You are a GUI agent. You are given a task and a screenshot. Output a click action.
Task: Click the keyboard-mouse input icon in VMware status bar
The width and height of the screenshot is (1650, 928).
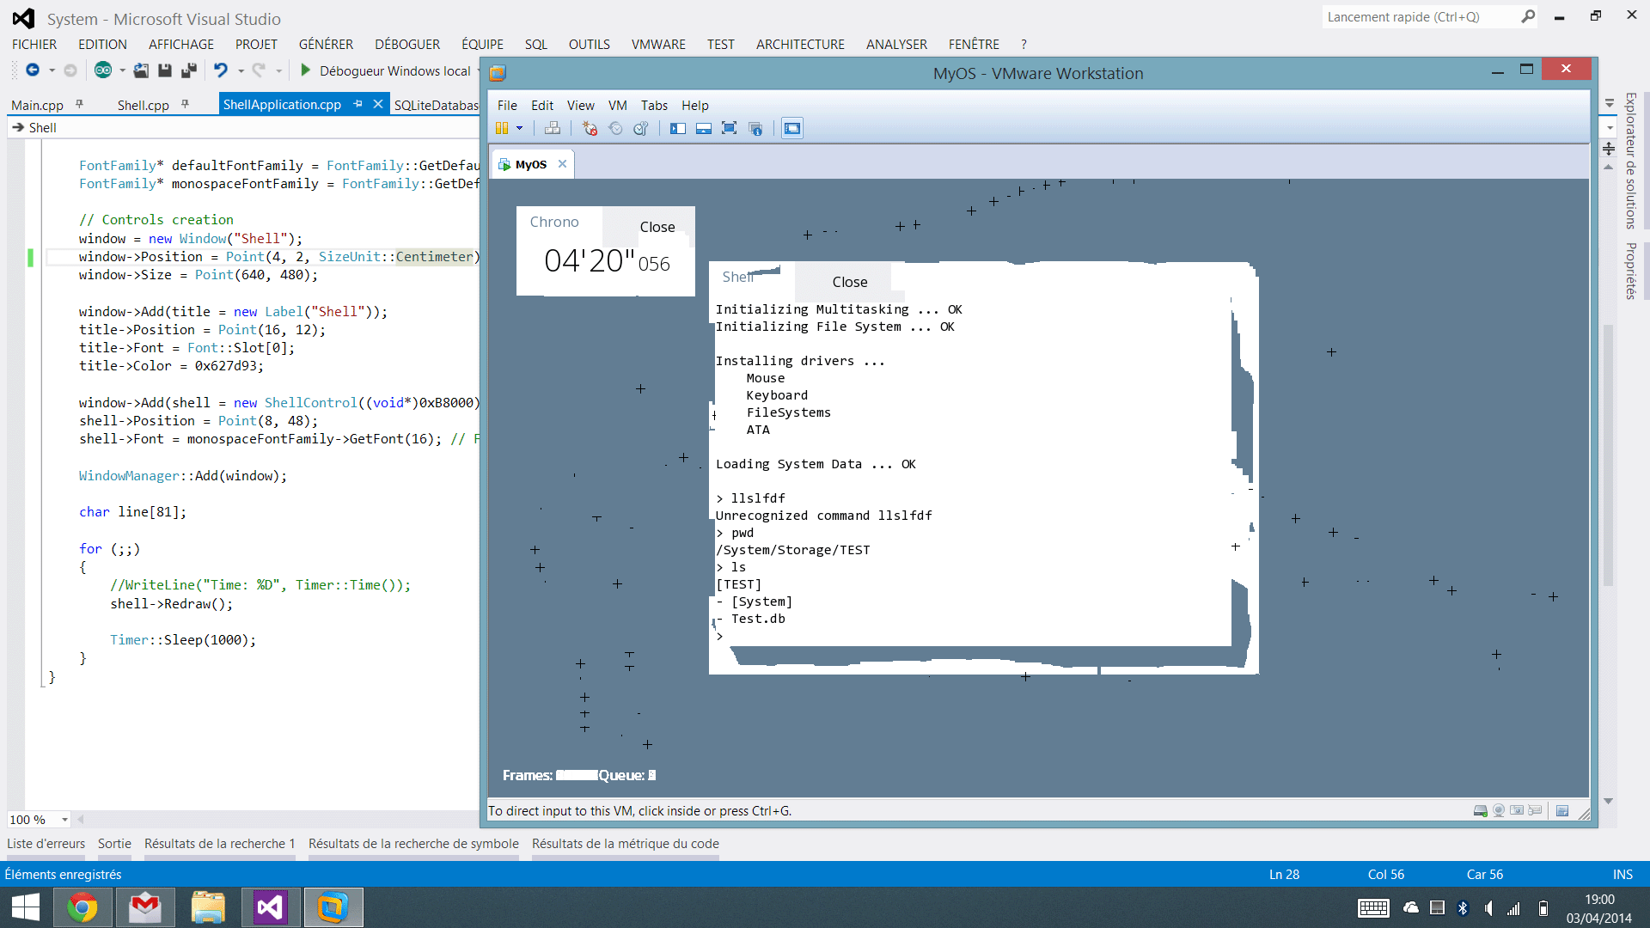(x=1536, y=810)
